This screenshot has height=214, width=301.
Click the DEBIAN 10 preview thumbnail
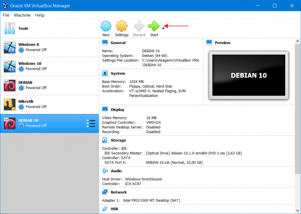249,75
